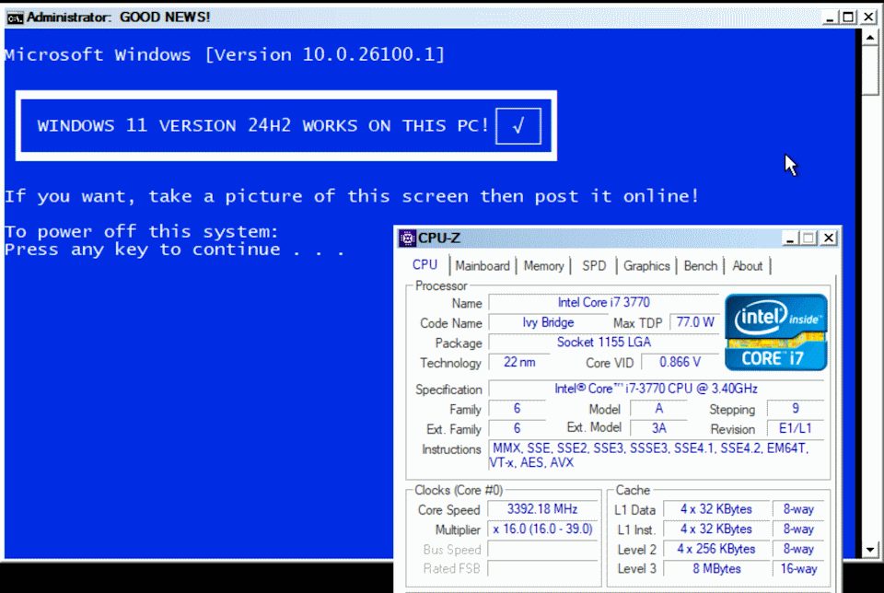Click the Model value 'A'
Screen dimensions: 884x593
tap(658, 409)
